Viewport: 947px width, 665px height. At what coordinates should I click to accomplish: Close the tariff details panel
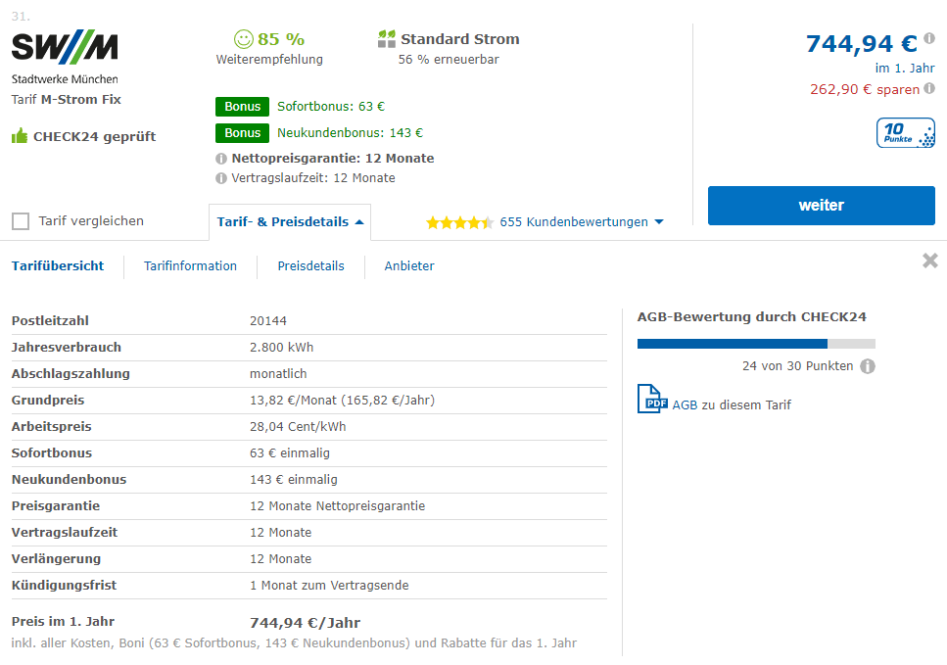930,261
